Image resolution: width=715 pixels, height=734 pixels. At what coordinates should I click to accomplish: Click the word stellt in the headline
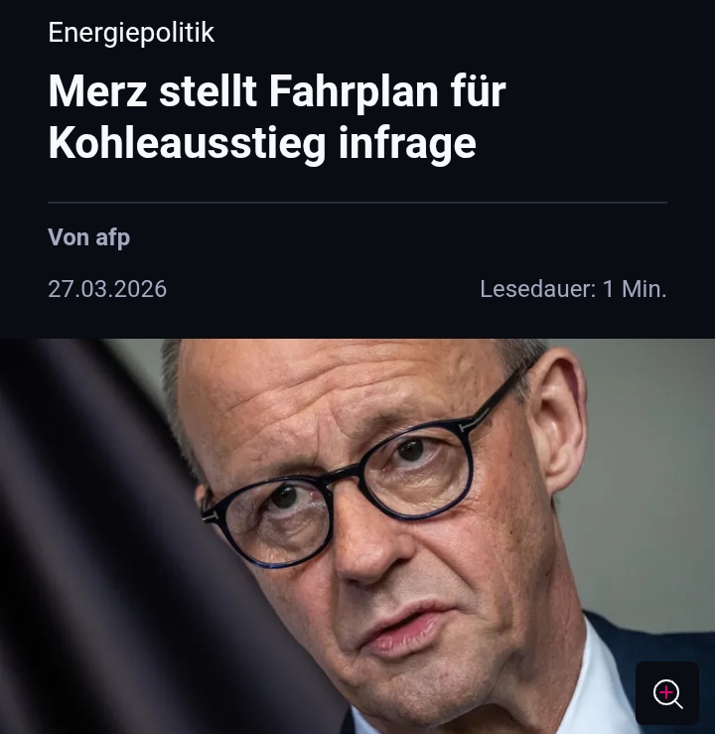point(208,91)
